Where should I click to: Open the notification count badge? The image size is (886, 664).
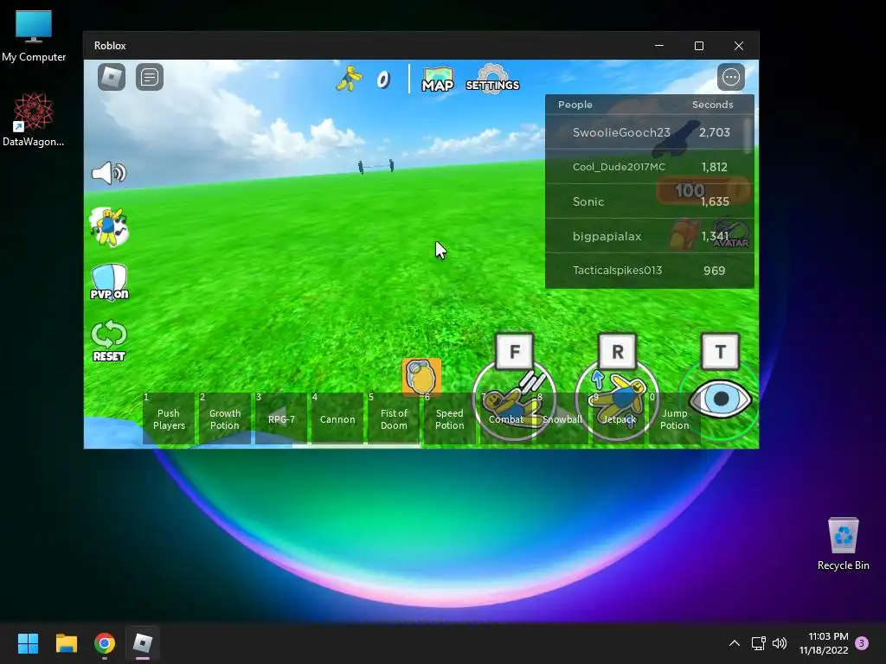[862, 643]
